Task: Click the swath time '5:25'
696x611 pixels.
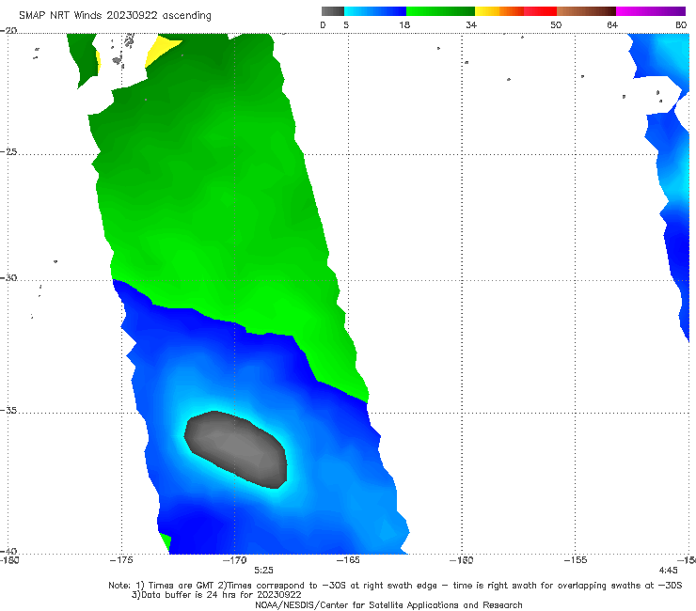Action: [263, 571]
